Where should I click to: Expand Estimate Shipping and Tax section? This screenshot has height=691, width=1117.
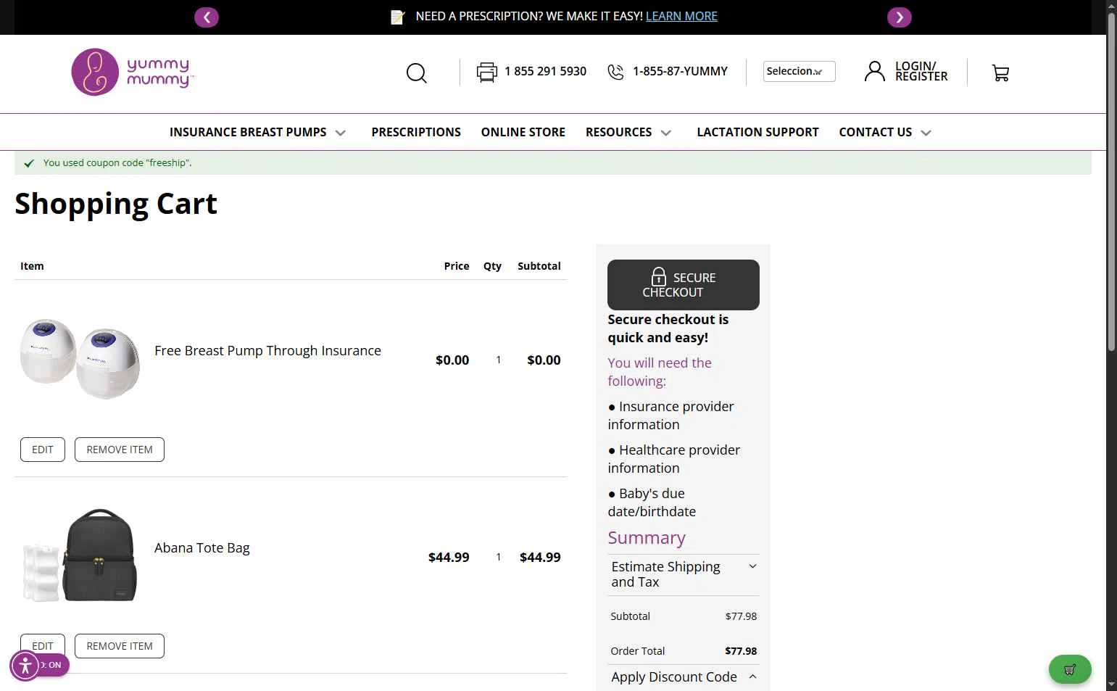point(684,574)
